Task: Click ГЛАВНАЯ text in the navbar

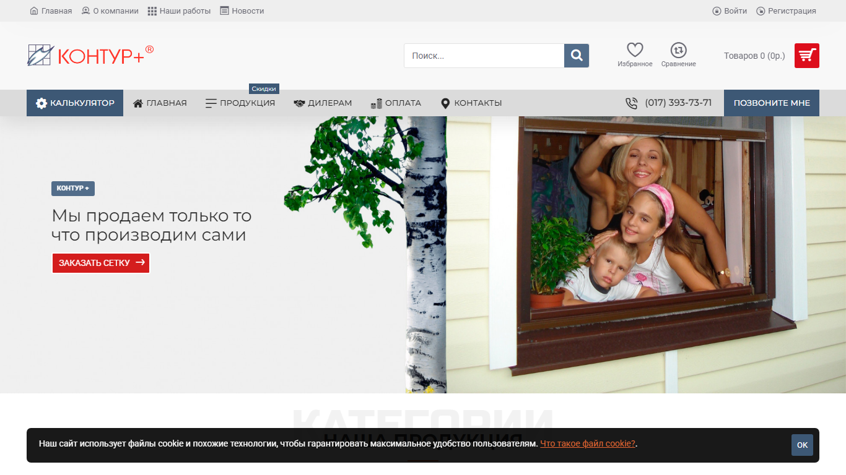Action: [x=167, y=103]
